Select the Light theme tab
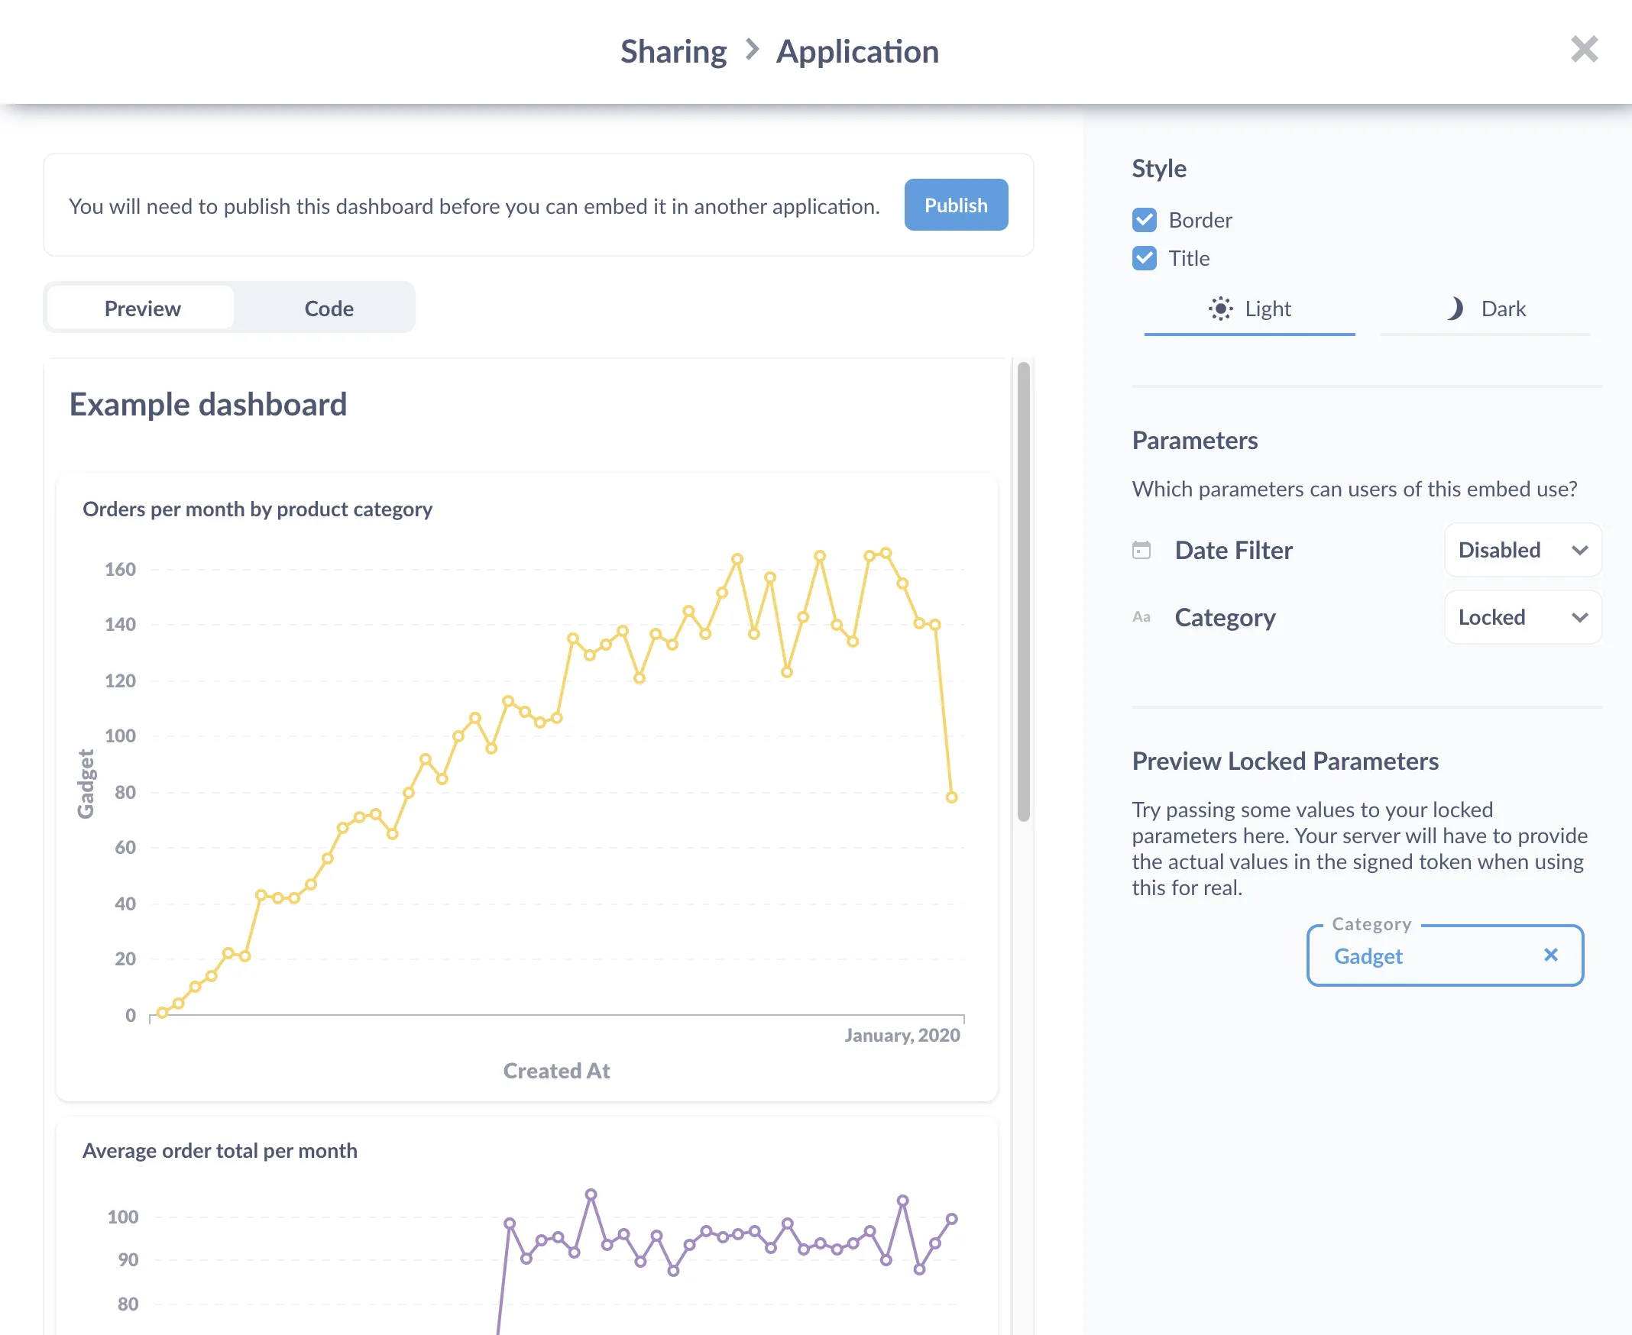1632x1335 pixels. (x=1249, y=310)
